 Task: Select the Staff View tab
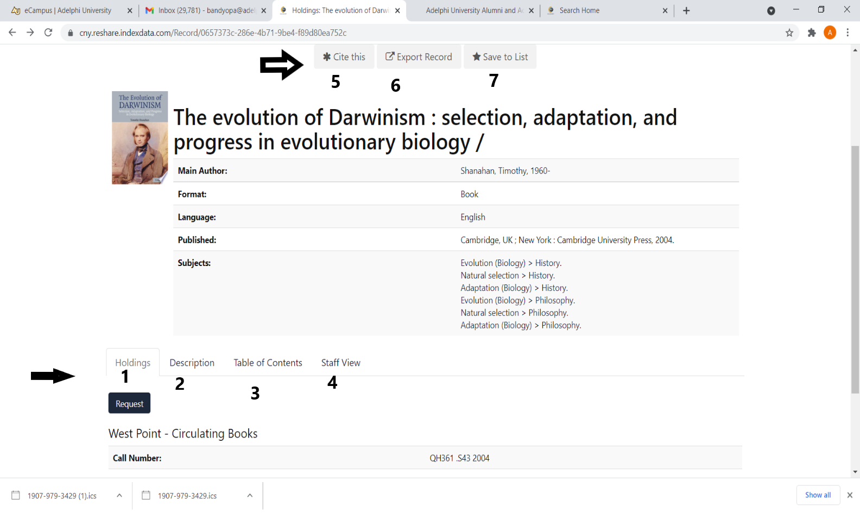click(x=340, y=363)
